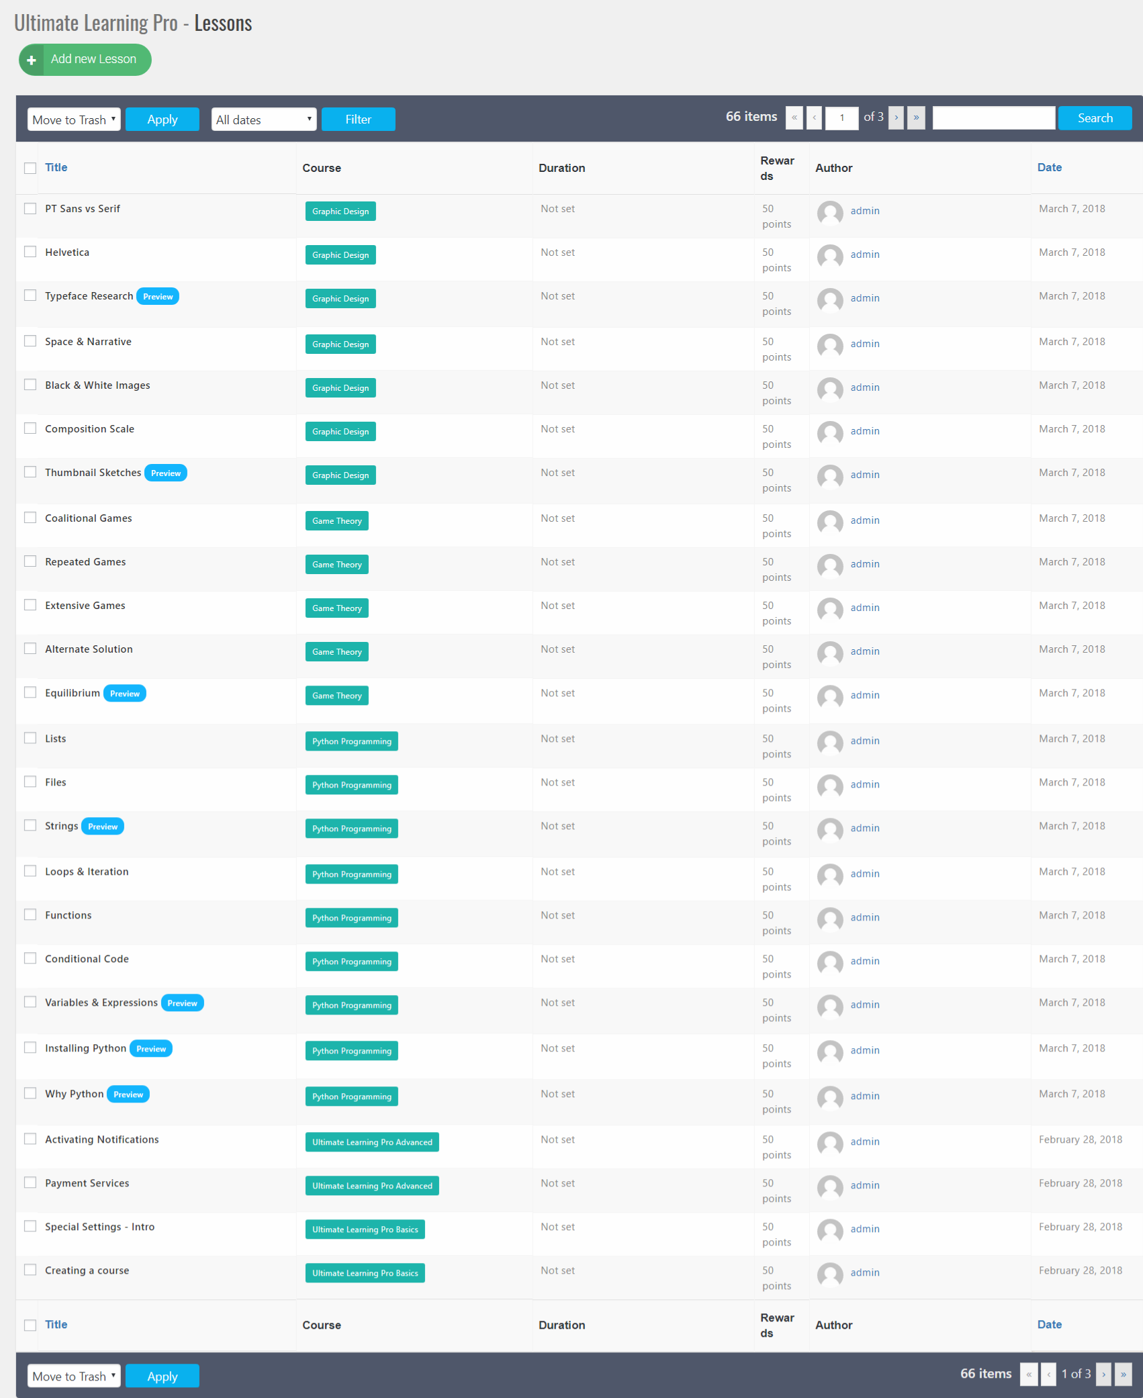
Task: Check the Repeated Games lesson
Action: point(30,561)
